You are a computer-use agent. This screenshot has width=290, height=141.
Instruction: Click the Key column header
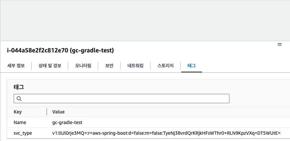(x=18, y=112)
